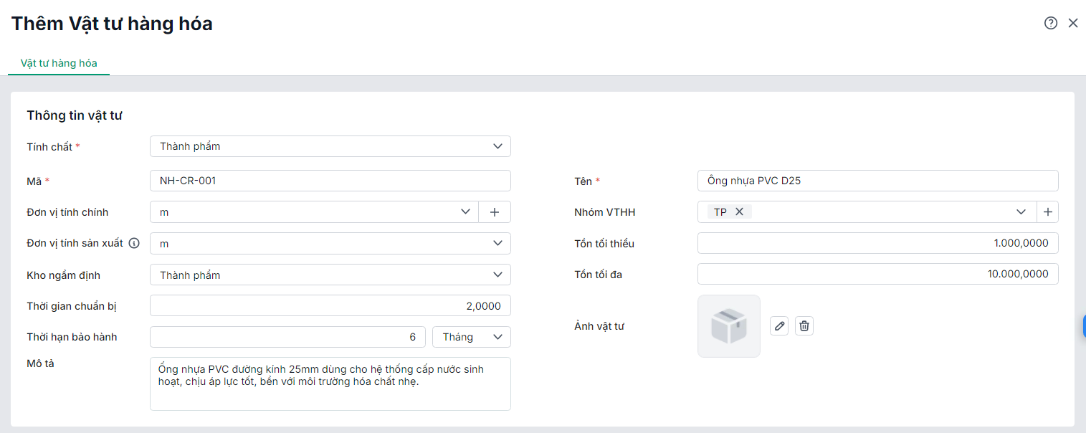This screenshot has height=433, width=1086.
Task: Add a new Đơn vị tính chính with plus
Action: click(495, 212)
